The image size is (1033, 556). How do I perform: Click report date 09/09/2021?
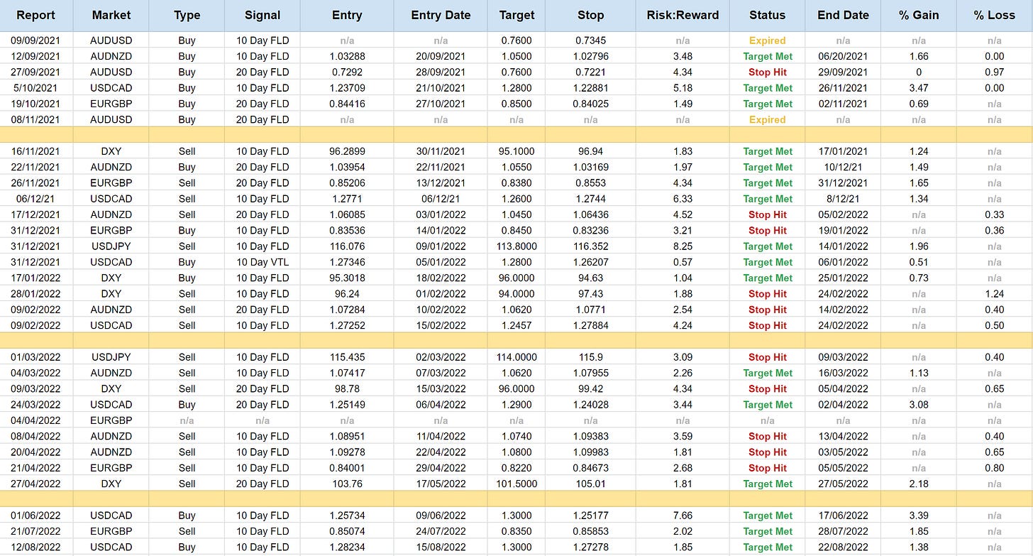point(36,40)
